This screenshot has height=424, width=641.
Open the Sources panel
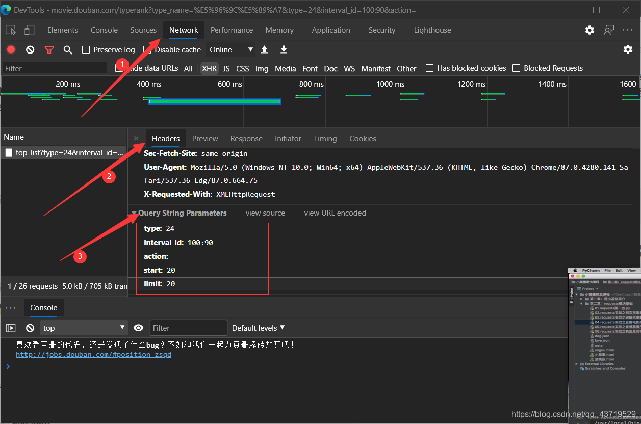point(143,30)
